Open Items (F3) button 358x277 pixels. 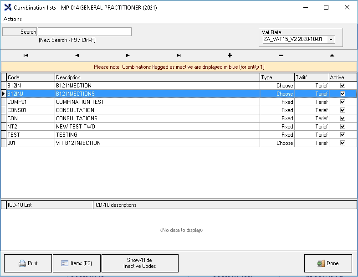point(77,263)
